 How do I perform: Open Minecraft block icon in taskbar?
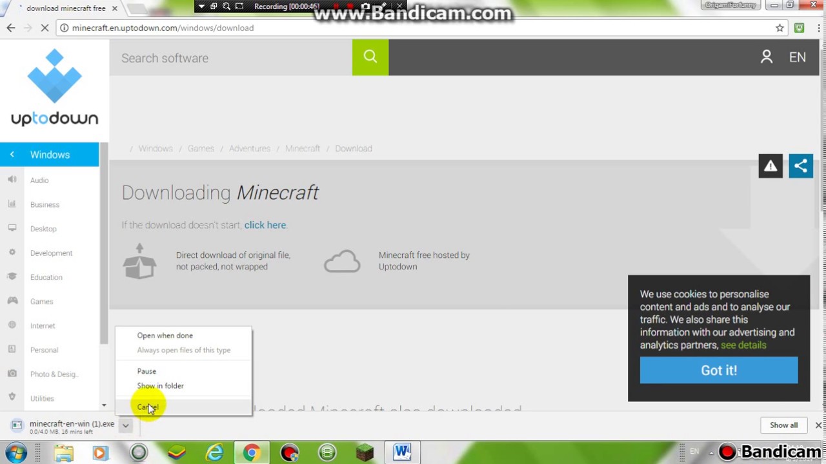[x=365, y=452]
